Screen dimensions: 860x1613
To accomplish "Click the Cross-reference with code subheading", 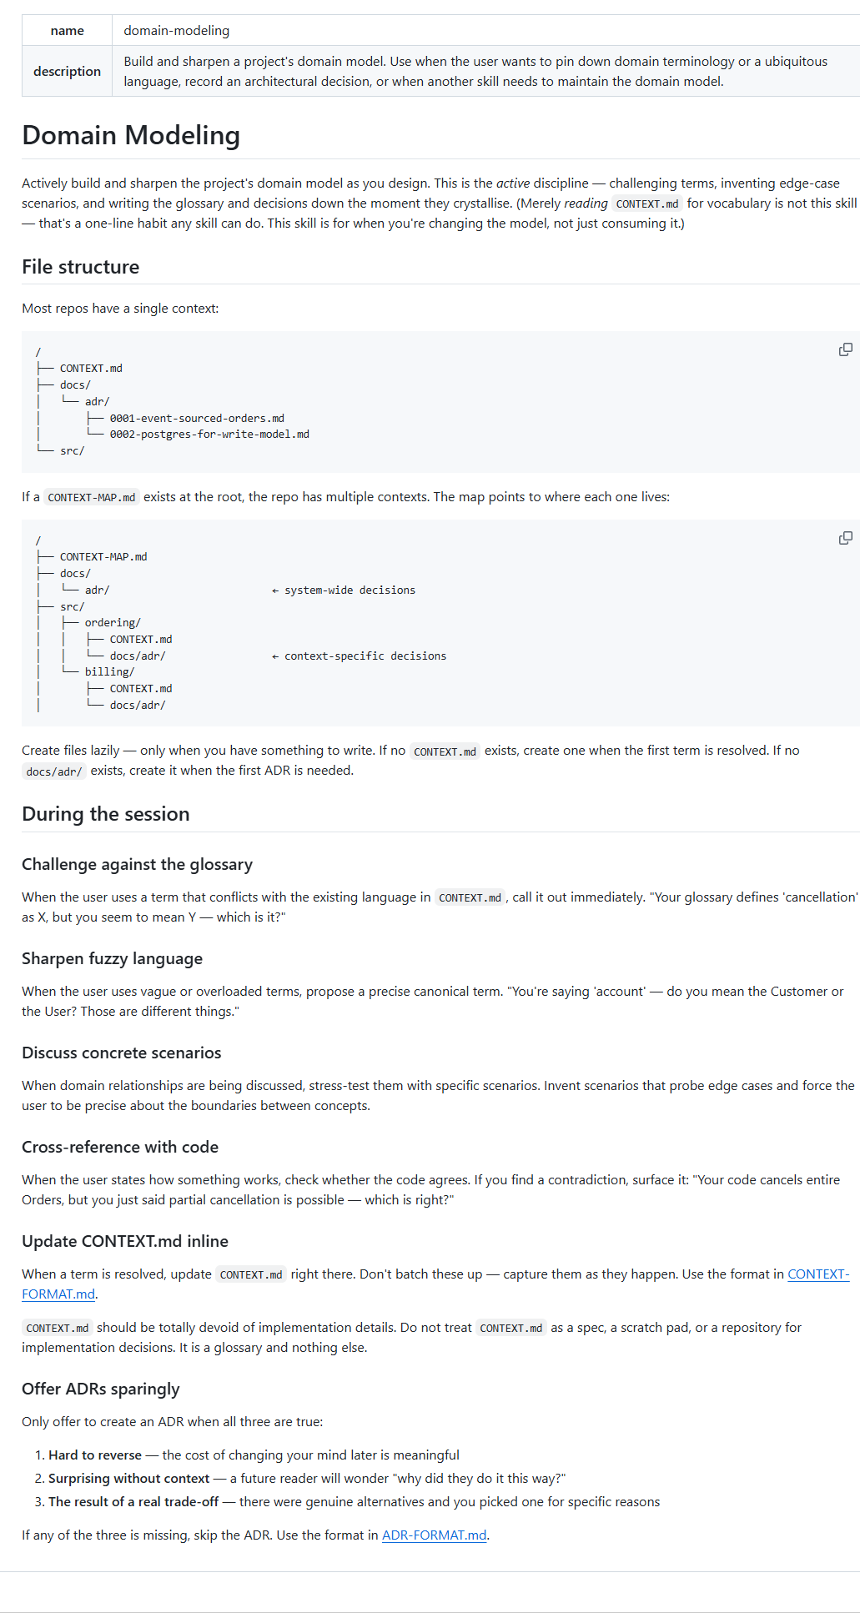I will [x=120, y=1147].
